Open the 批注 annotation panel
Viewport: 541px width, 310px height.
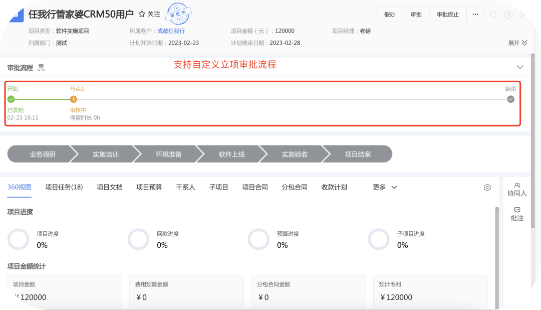pos(517,215)
